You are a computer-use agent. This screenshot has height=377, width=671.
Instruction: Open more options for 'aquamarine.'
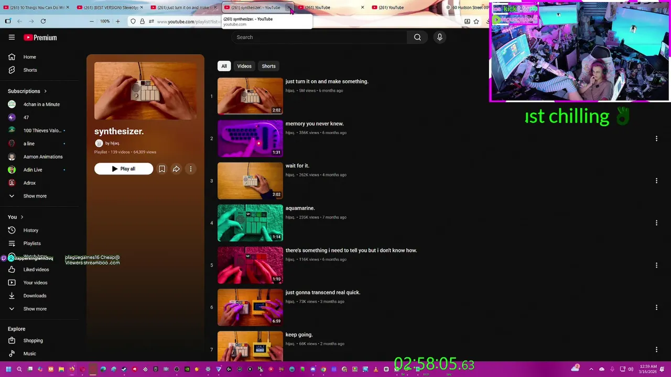656,223
